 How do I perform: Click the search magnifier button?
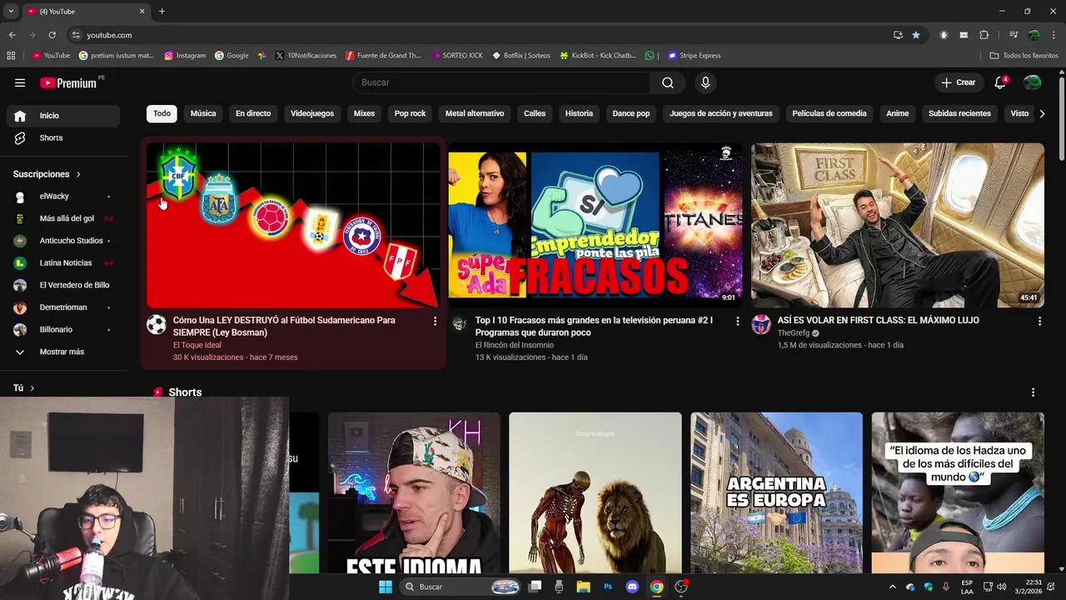[668, 82]
